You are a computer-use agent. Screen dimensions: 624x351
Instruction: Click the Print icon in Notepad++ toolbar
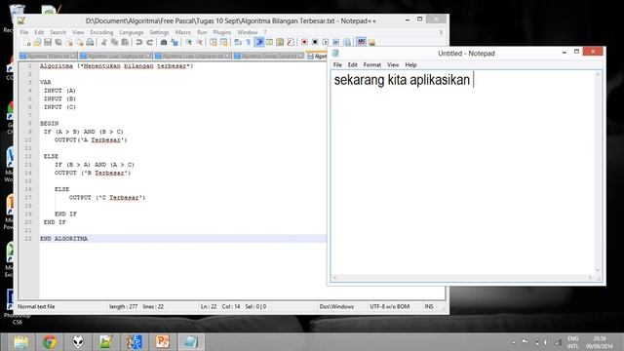click(90, 43)
